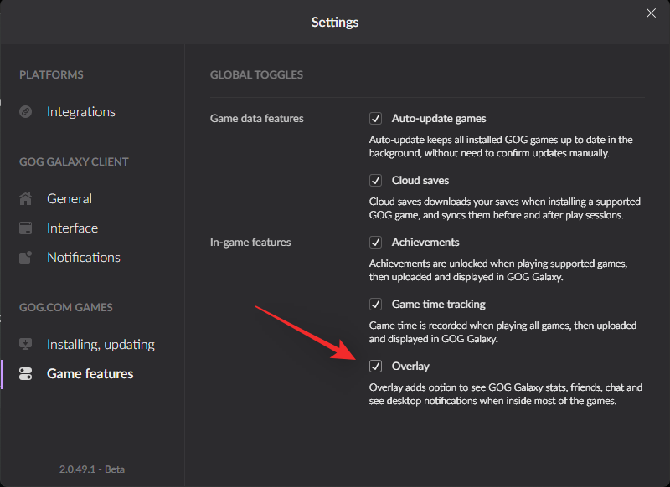Switch to Interface settings text label
Viewport: 670px width, 487px height.
(72, 228)
